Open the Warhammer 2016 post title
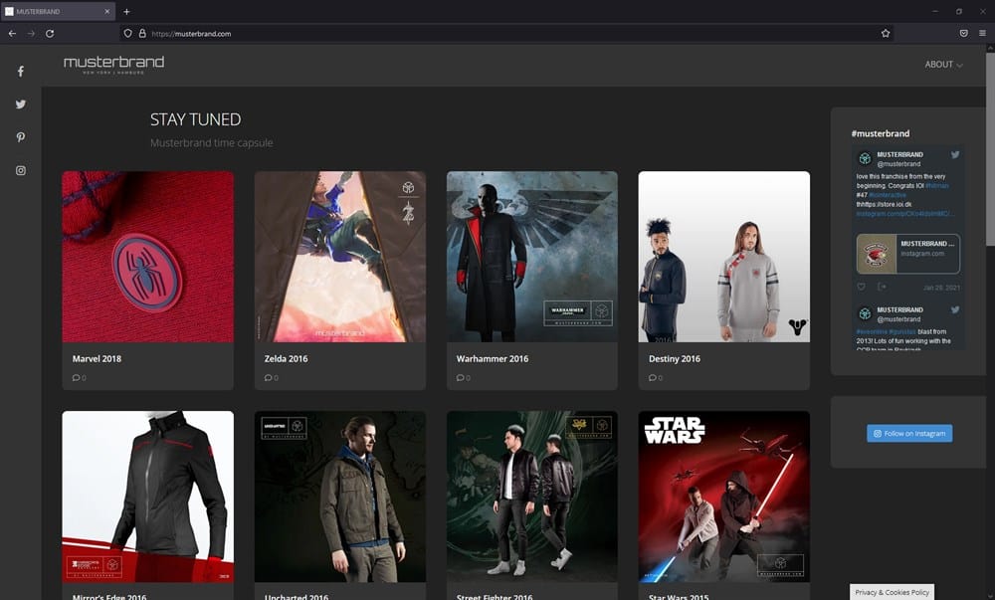Screen dimensions: 995x600 [x=493, y=358]
